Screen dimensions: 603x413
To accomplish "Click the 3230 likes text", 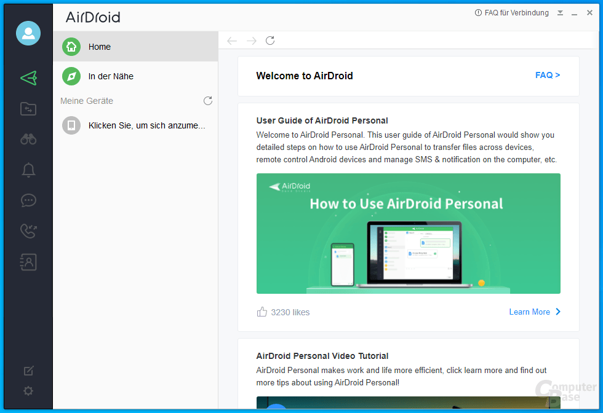I will coord(290,312).
